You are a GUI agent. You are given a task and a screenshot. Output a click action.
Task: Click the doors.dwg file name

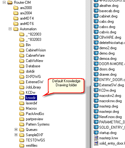pos(107,69)
